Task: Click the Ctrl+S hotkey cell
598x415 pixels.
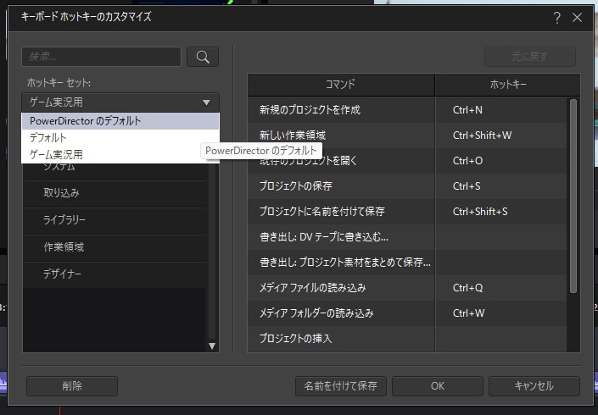Action: point(501,186)
